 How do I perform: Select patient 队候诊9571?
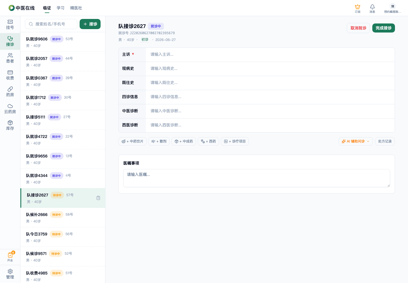63,256
